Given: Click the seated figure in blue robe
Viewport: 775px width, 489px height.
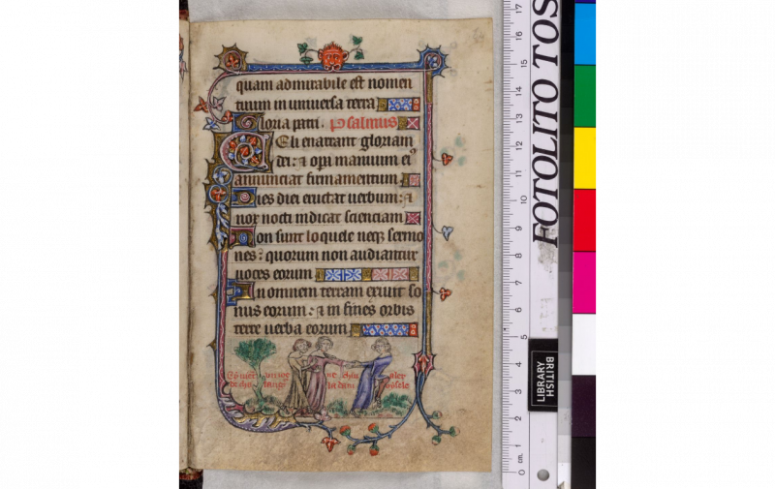Looking at the screenshot, I should 373,375.
